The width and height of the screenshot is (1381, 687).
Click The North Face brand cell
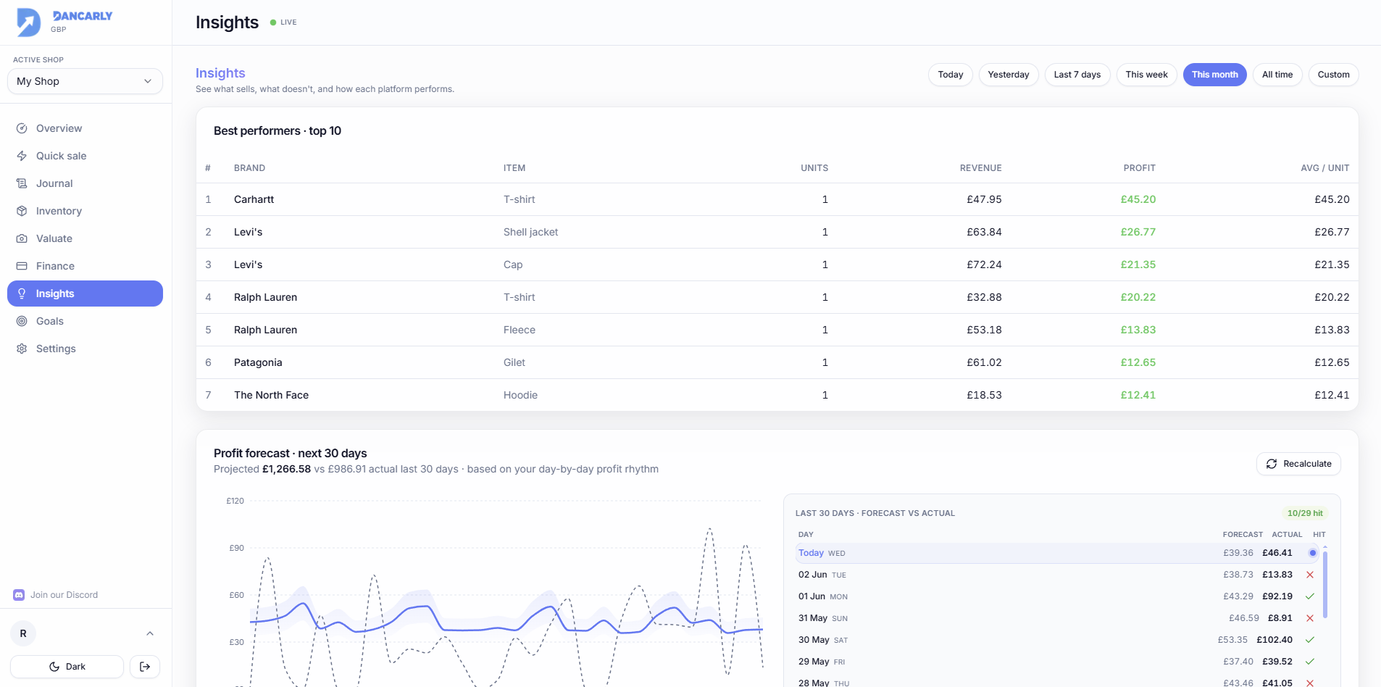pyautogui.click(x=271, y=395)
